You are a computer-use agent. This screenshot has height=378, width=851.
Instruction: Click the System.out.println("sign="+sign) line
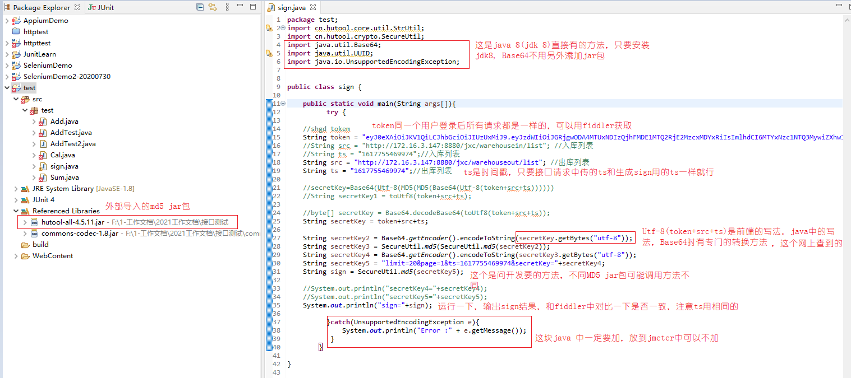coord(367,305)
